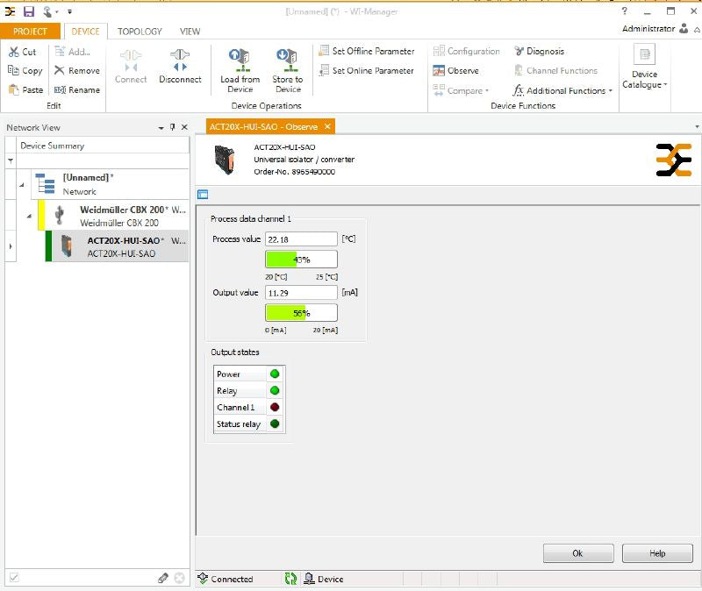Click the Load from Device icon
Viewport: 702px width, 591px height.
click(240, 60)
